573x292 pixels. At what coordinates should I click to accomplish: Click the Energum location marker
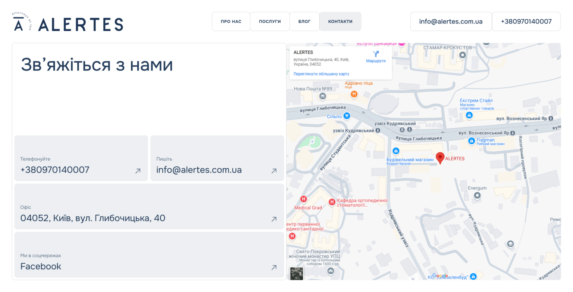pos(477,195)
